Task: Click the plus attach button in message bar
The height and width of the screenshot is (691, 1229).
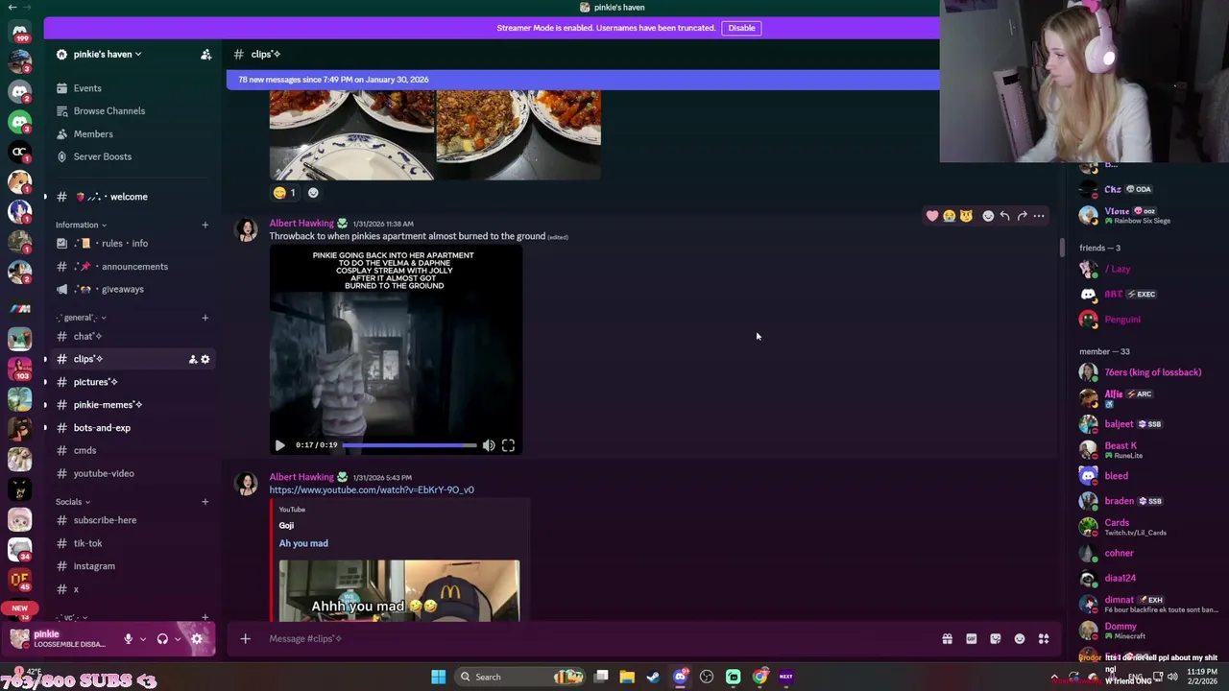Action: (245, 639)
